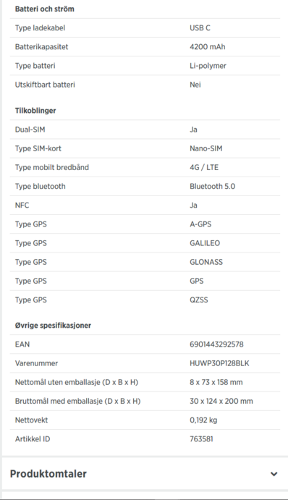This screenshot has height=500, width=288.
Task: Click the Nettovekt value 0,192 kg
Action: click(x=203, y=420)
